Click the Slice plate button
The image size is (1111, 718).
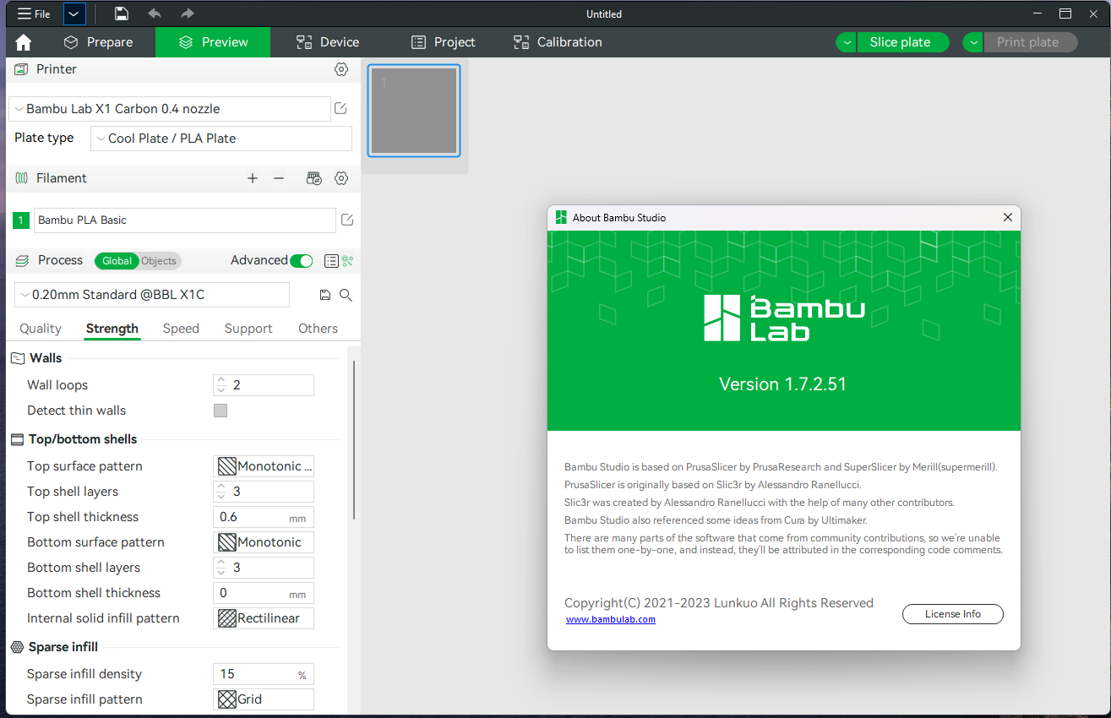tap(902, 42)
